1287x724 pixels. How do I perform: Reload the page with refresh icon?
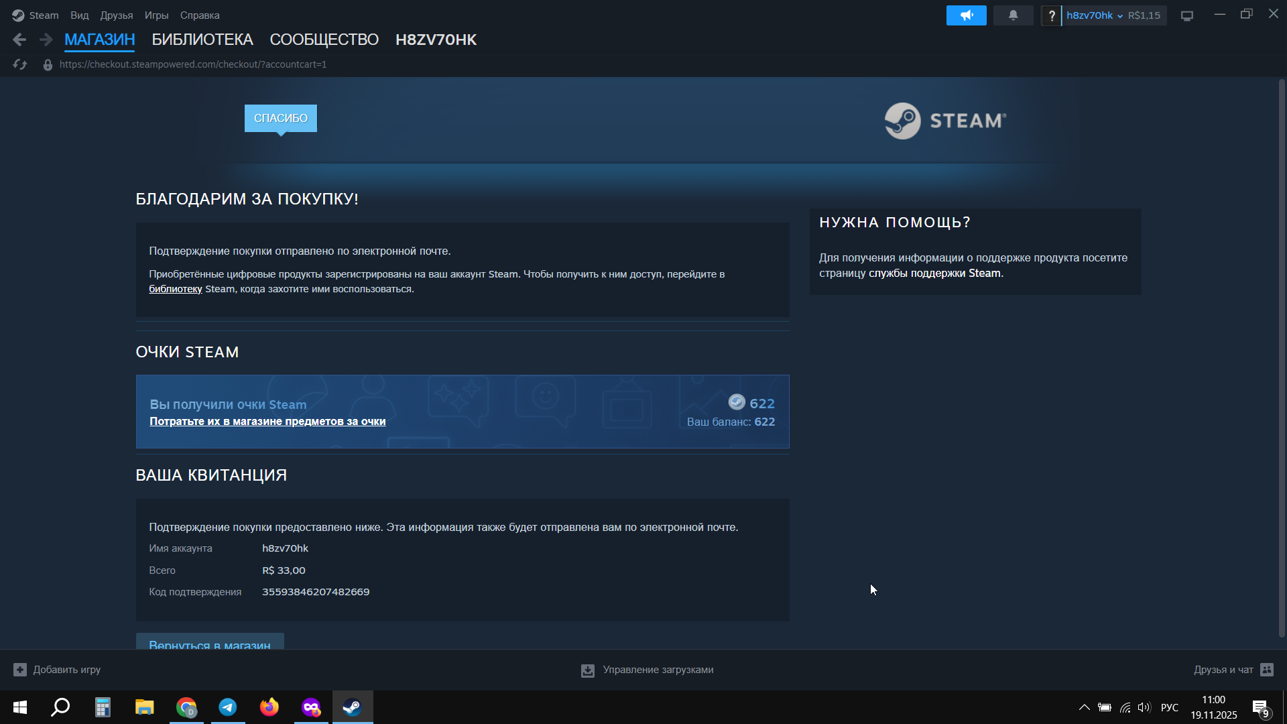[x=19, y=64]
